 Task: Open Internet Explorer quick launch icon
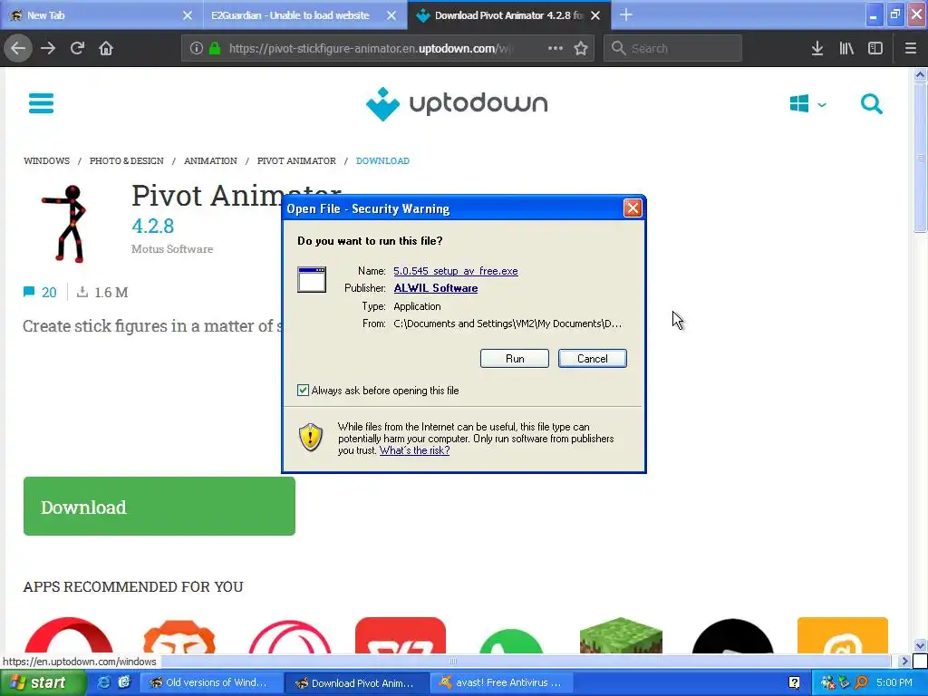[x=103, y=682]
